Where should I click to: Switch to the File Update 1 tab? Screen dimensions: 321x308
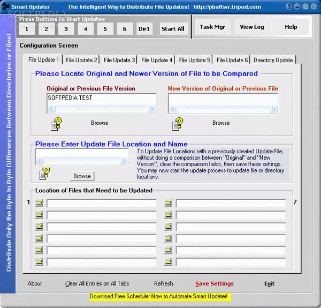[x=43, y=59]
